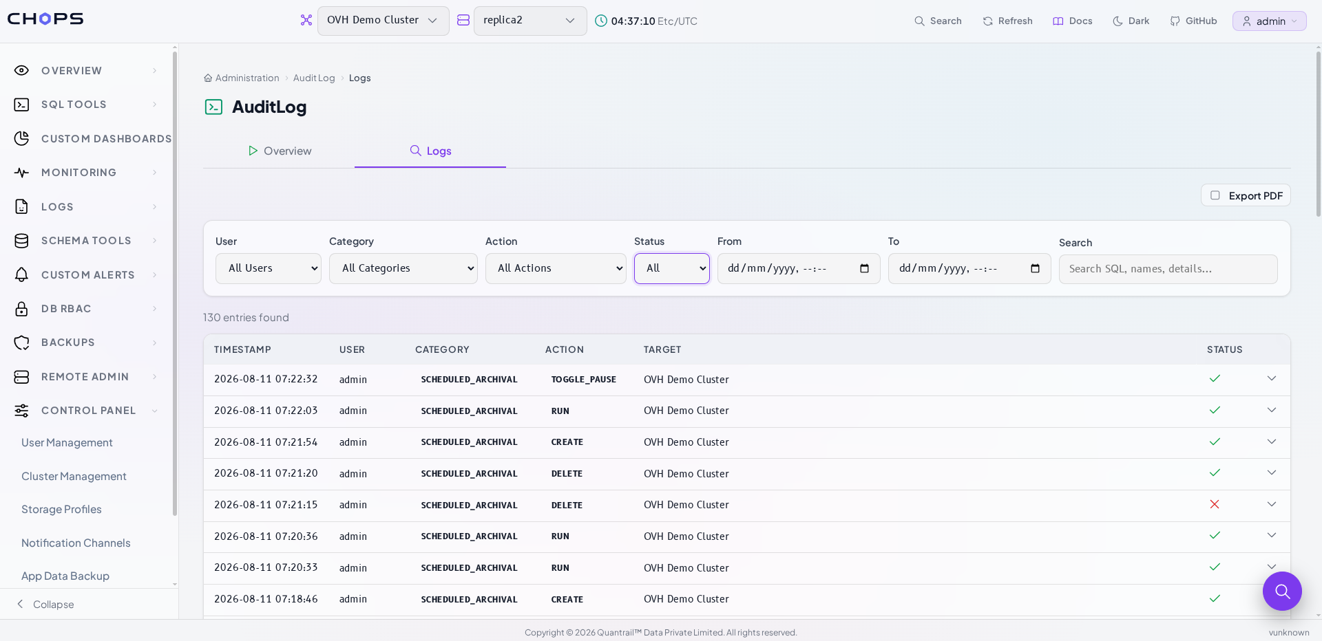Click the CHOPS logo
The image size is (1322, 641).
(x=45, y=19)
